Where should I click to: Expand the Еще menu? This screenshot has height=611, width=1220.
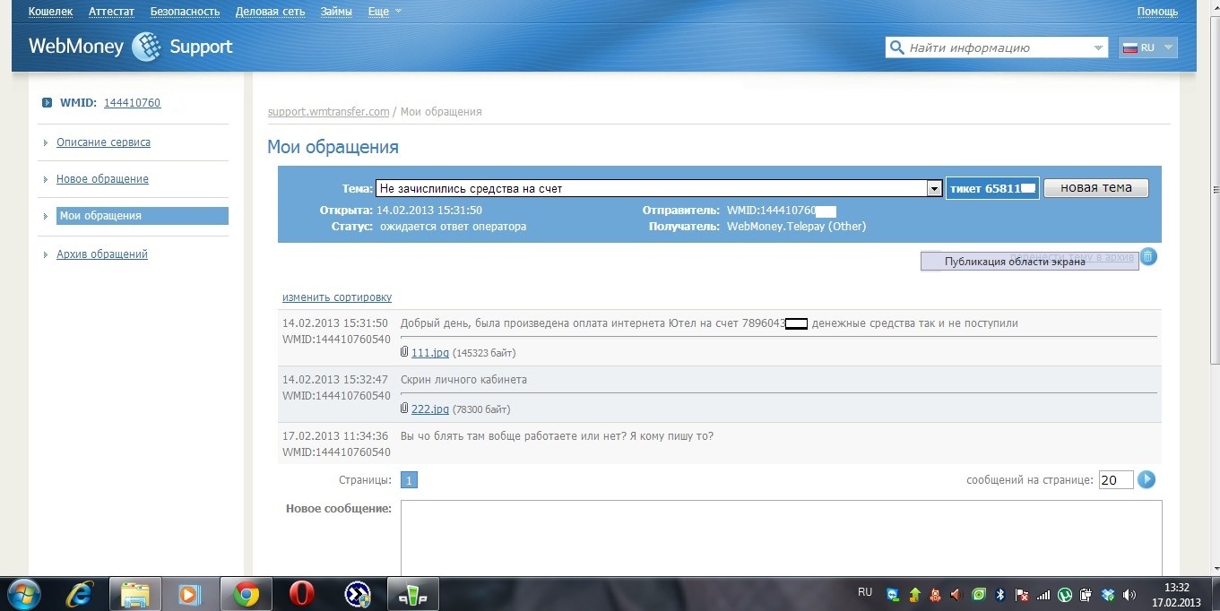[x=385, y=12]
